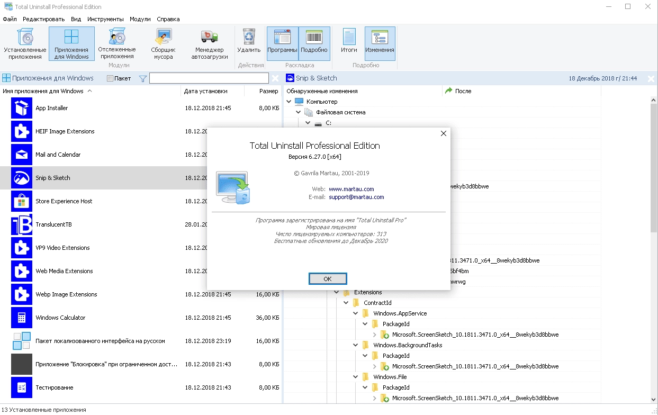Select the App Installer icon

(x=22, y=108)
